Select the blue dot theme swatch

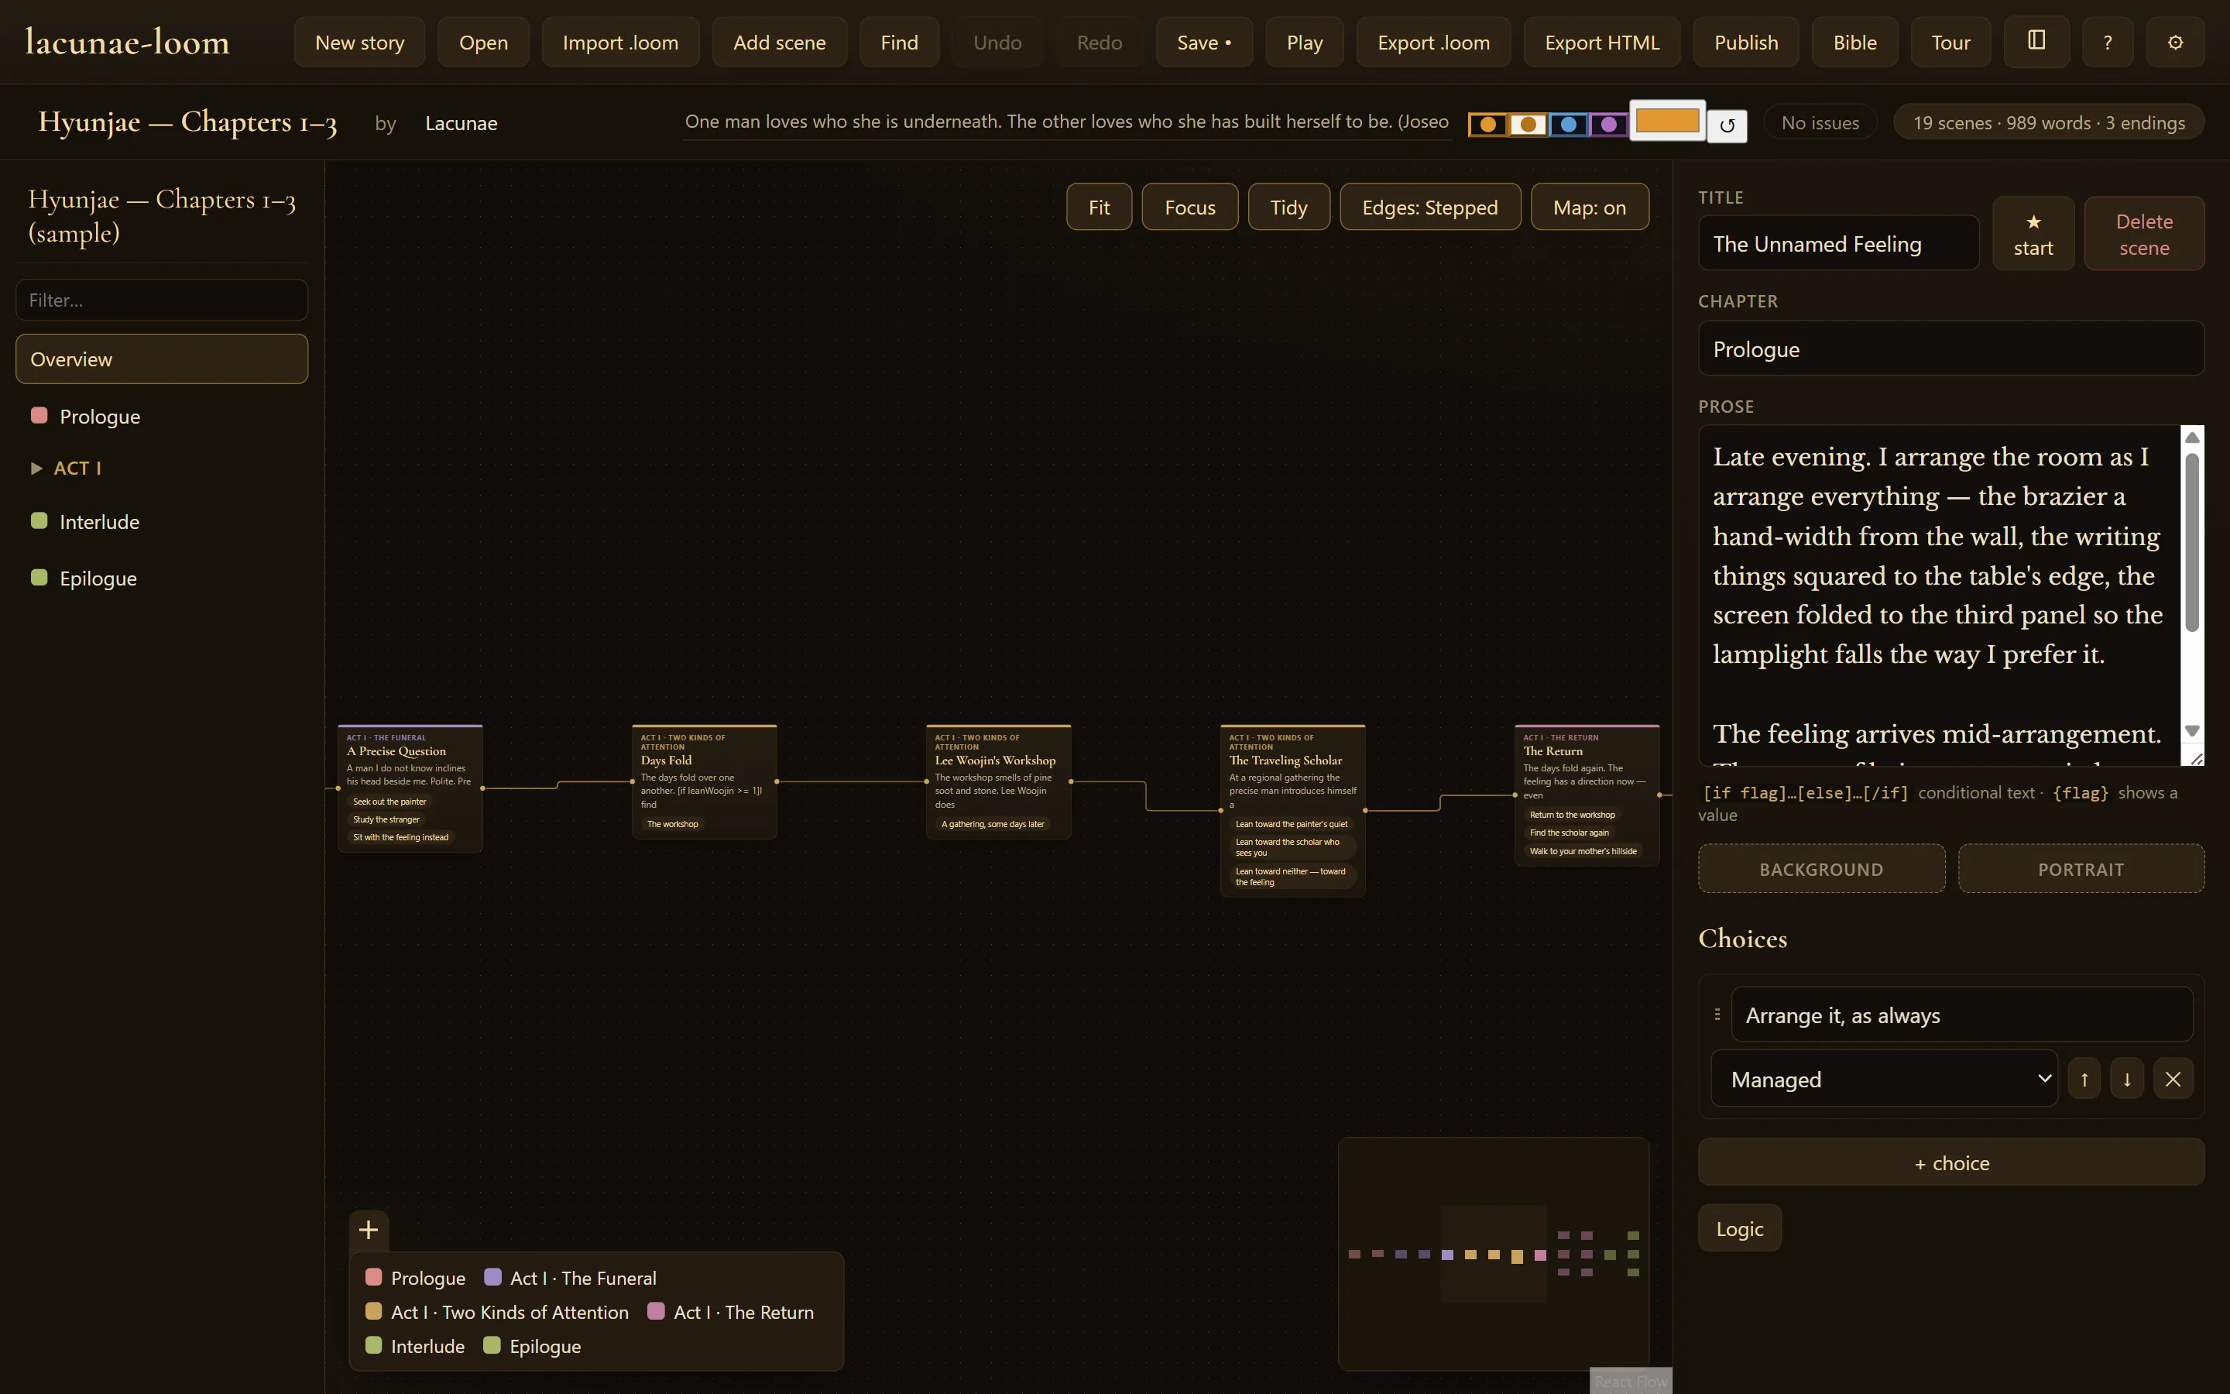tap(1569, 125)
